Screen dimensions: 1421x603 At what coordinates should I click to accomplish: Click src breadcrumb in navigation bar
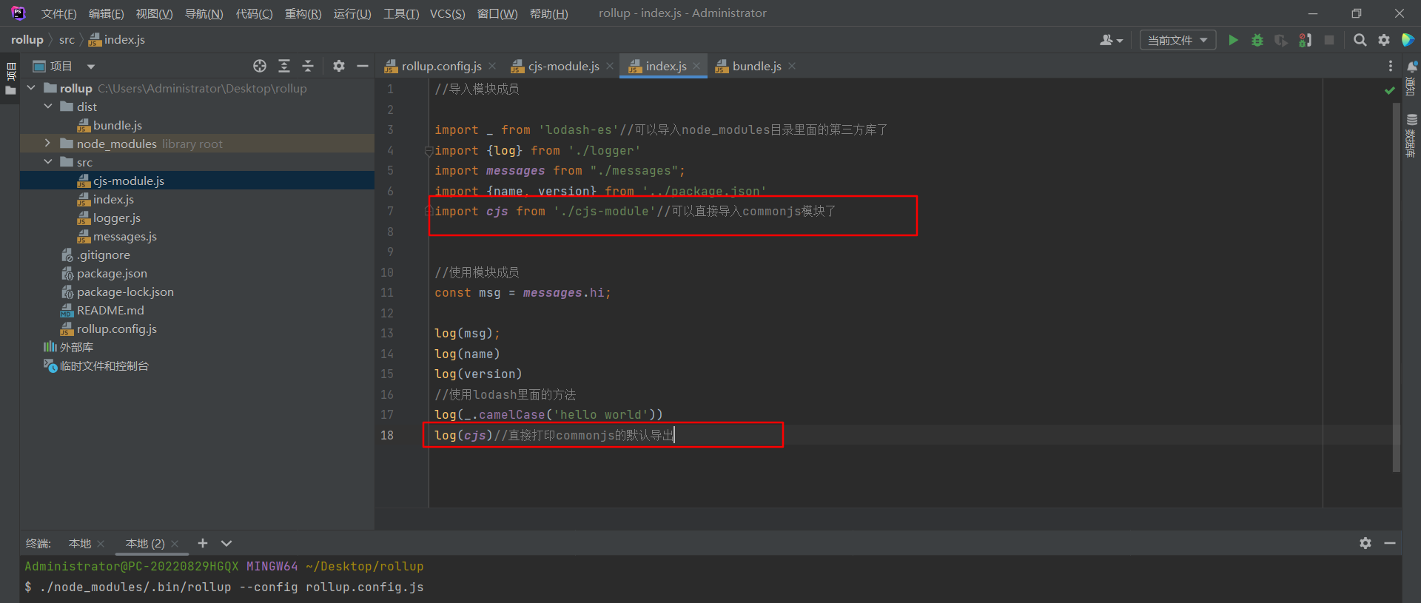pyautogui.click(x=67, y=40)
